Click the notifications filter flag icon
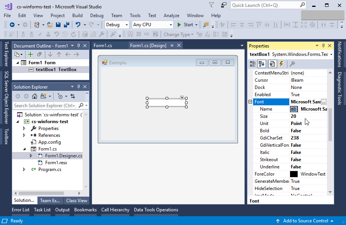 point(211,5)
